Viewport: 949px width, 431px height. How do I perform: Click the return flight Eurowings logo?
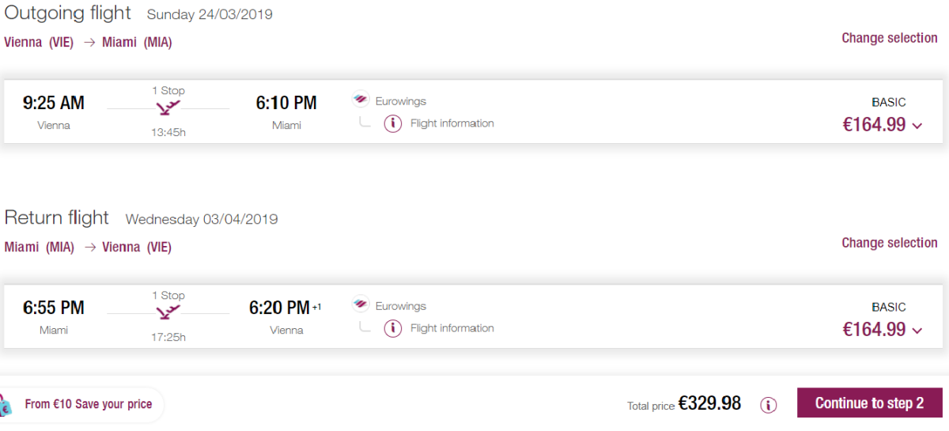(x=361, y=305)
